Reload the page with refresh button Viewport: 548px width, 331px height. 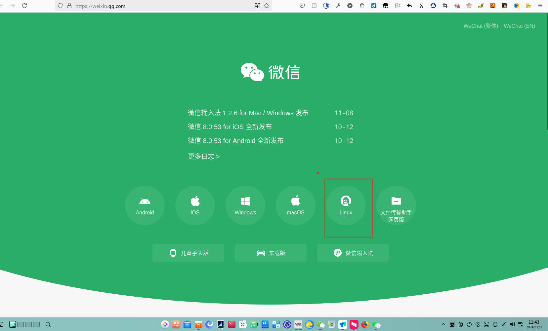click(24, 6)
